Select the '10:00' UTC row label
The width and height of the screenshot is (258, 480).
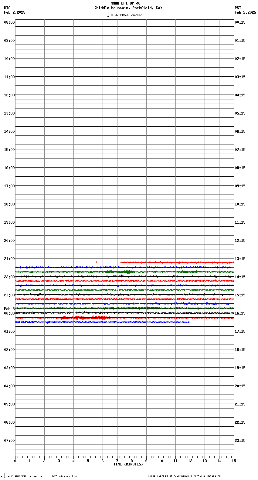pos(9,59)
